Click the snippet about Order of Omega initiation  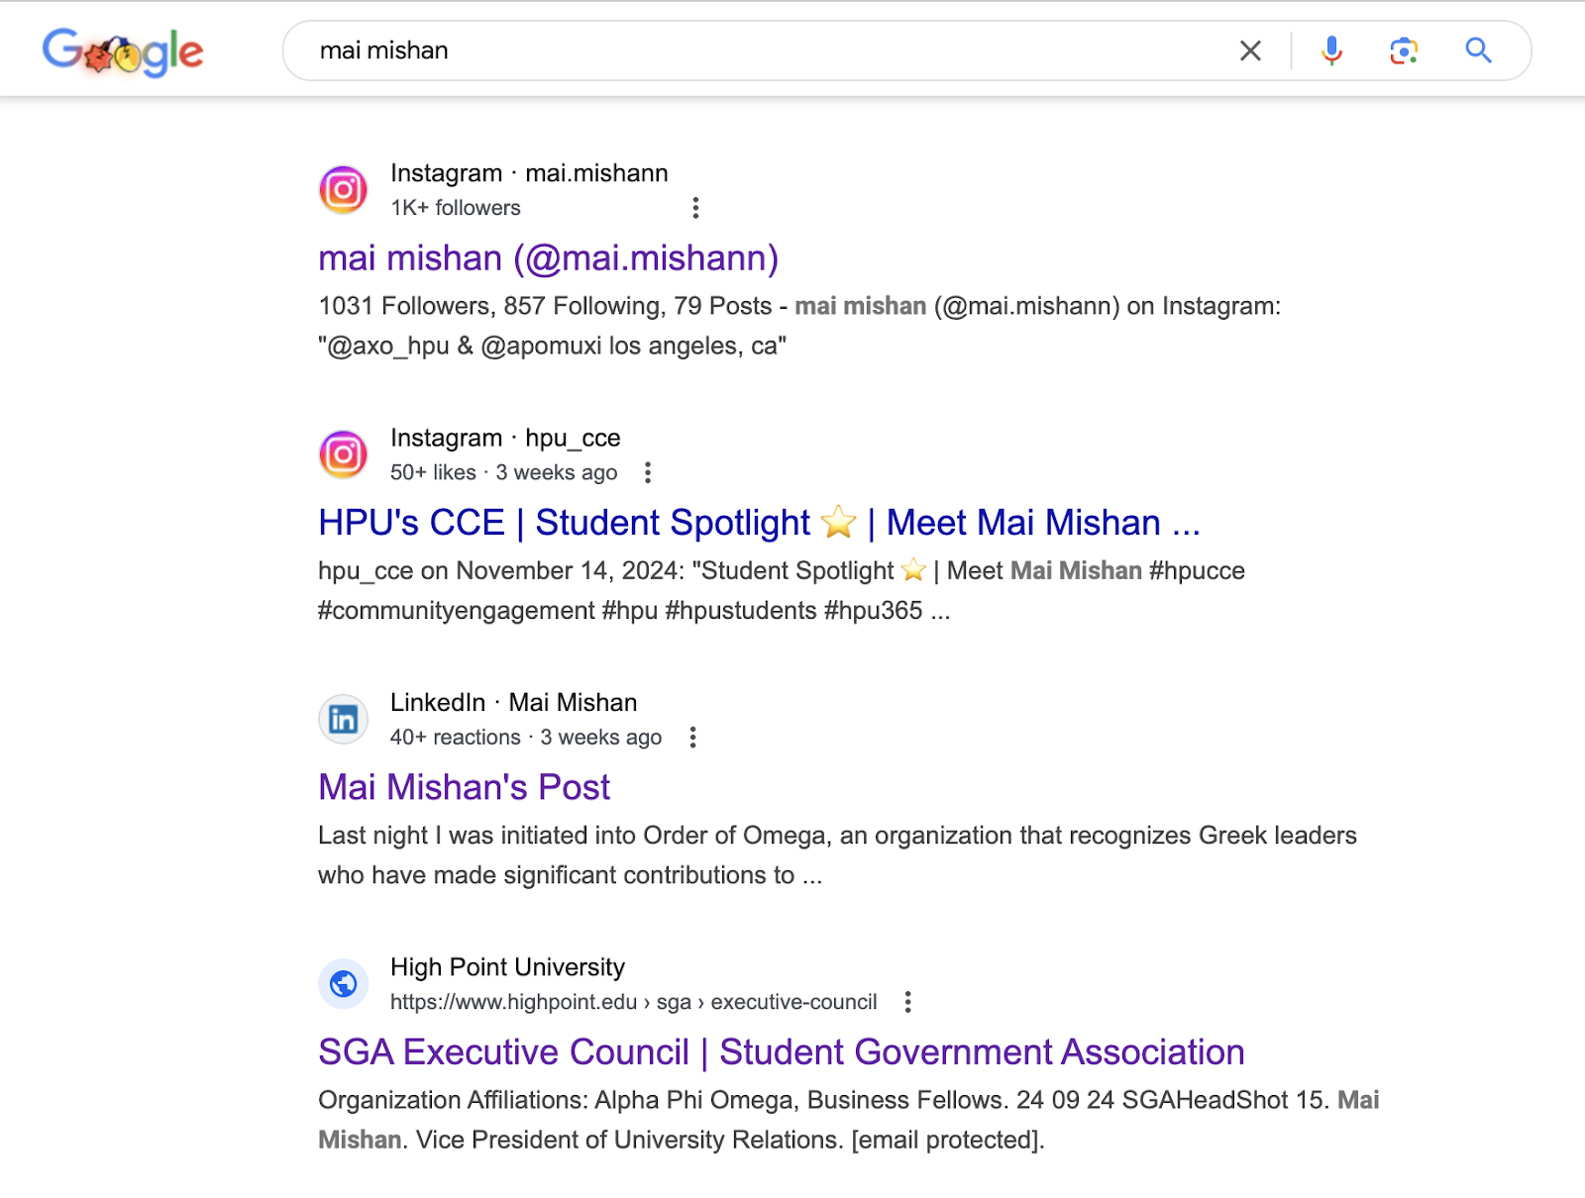837,855
